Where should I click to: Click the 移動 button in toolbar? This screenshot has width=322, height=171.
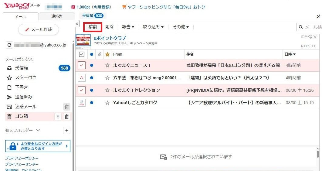[x=93, y=27]
